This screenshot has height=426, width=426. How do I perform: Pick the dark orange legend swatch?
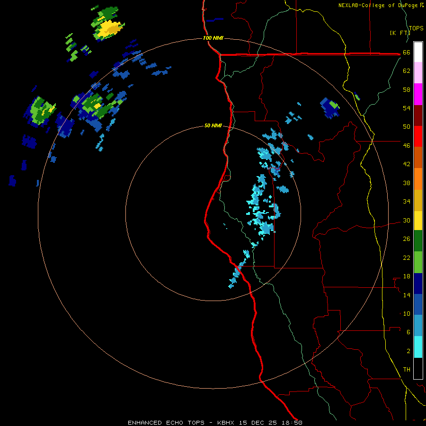(x=418, y=158)
